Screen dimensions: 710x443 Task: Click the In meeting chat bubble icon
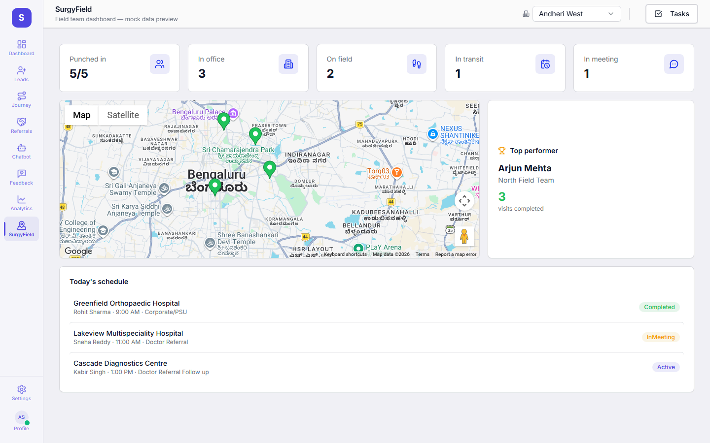pos(674,64)
